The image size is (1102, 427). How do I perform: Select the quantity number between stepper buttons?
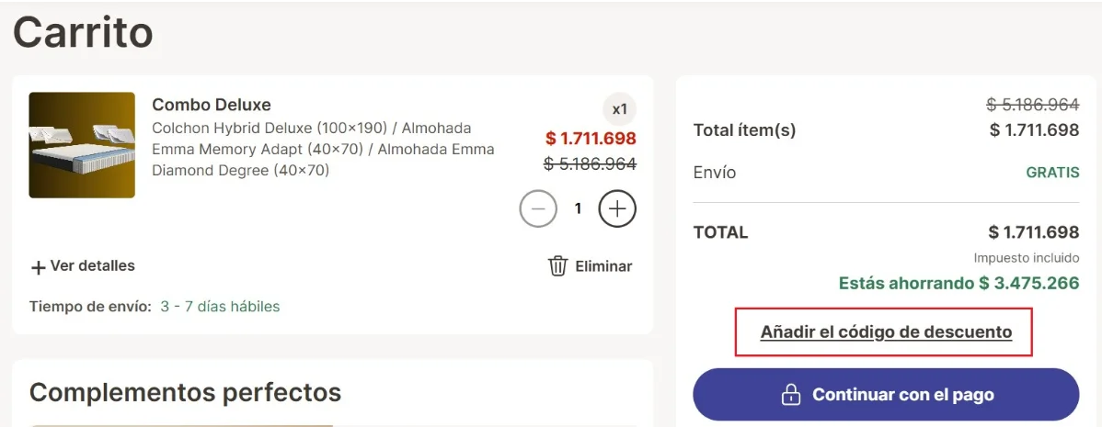coord(578,208)
